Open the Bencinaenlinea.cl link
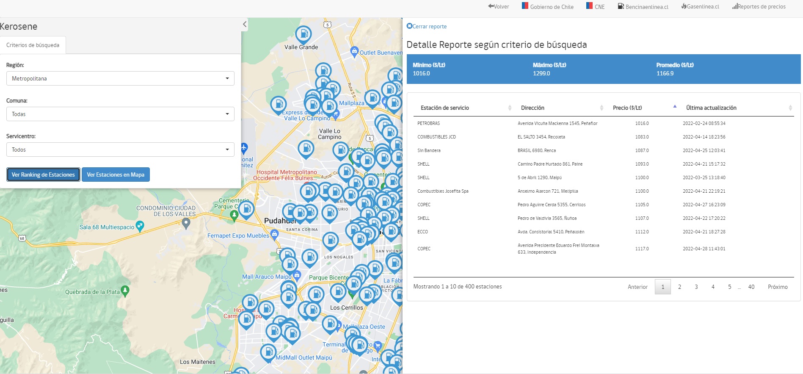 643,7
